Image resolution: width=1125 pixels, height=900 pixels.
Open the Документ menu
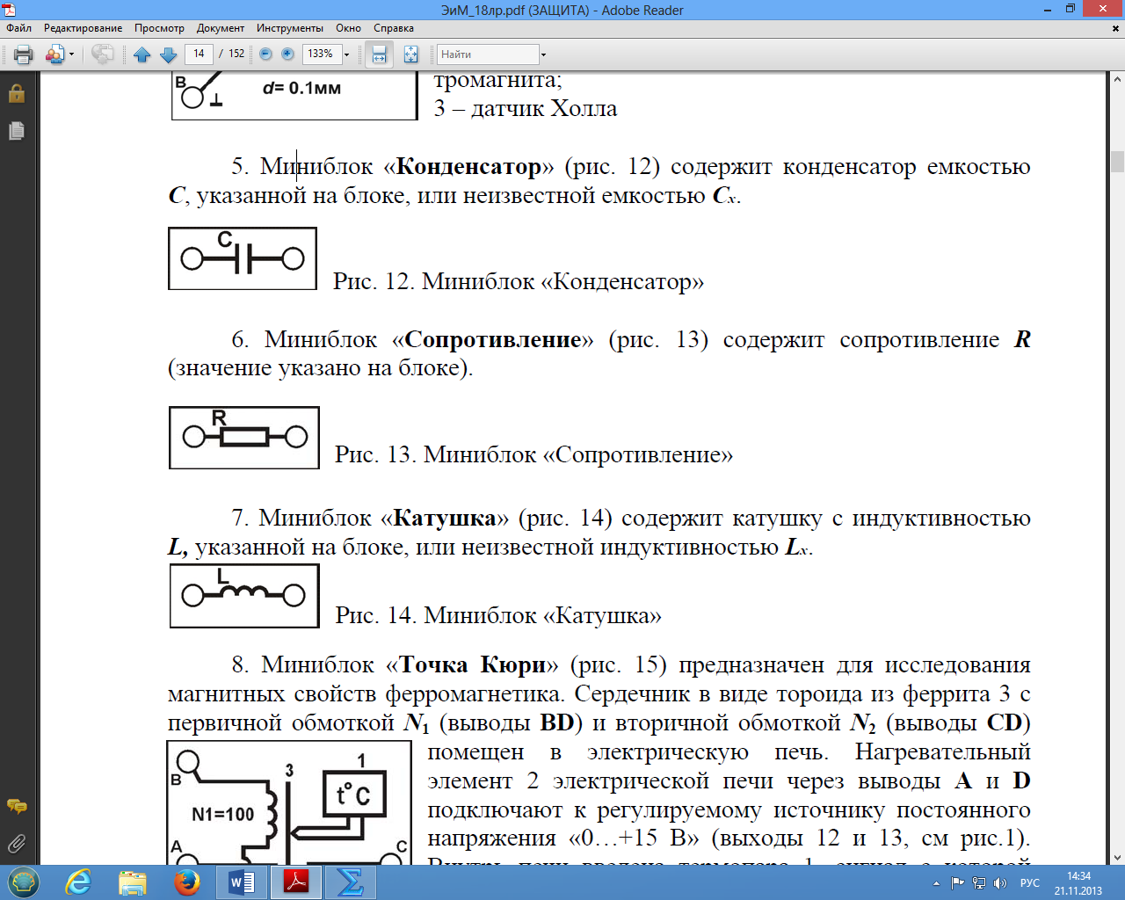221,28
